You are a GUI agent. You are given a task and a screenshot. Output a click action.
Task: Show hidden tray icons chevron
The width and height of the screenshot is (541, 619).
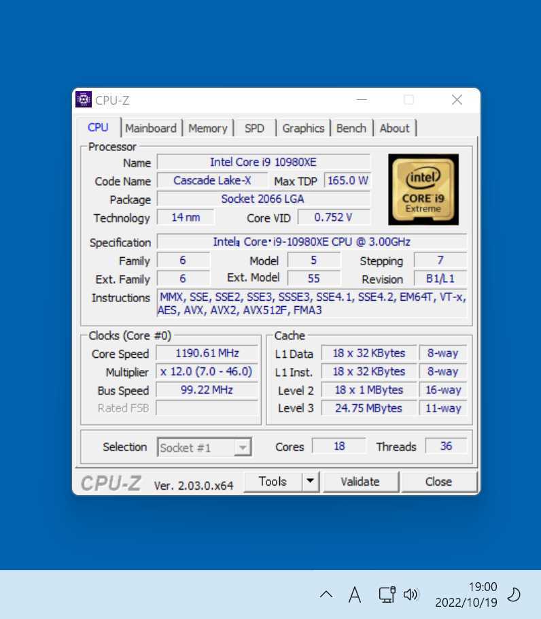click(x=326, y=594)
